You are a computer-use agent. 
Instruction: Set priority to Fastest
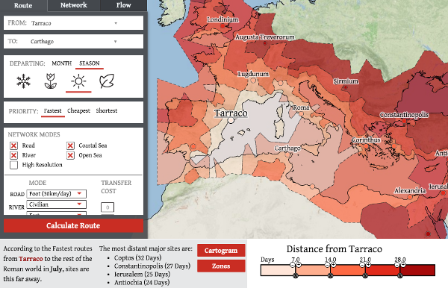click(52, 110)
